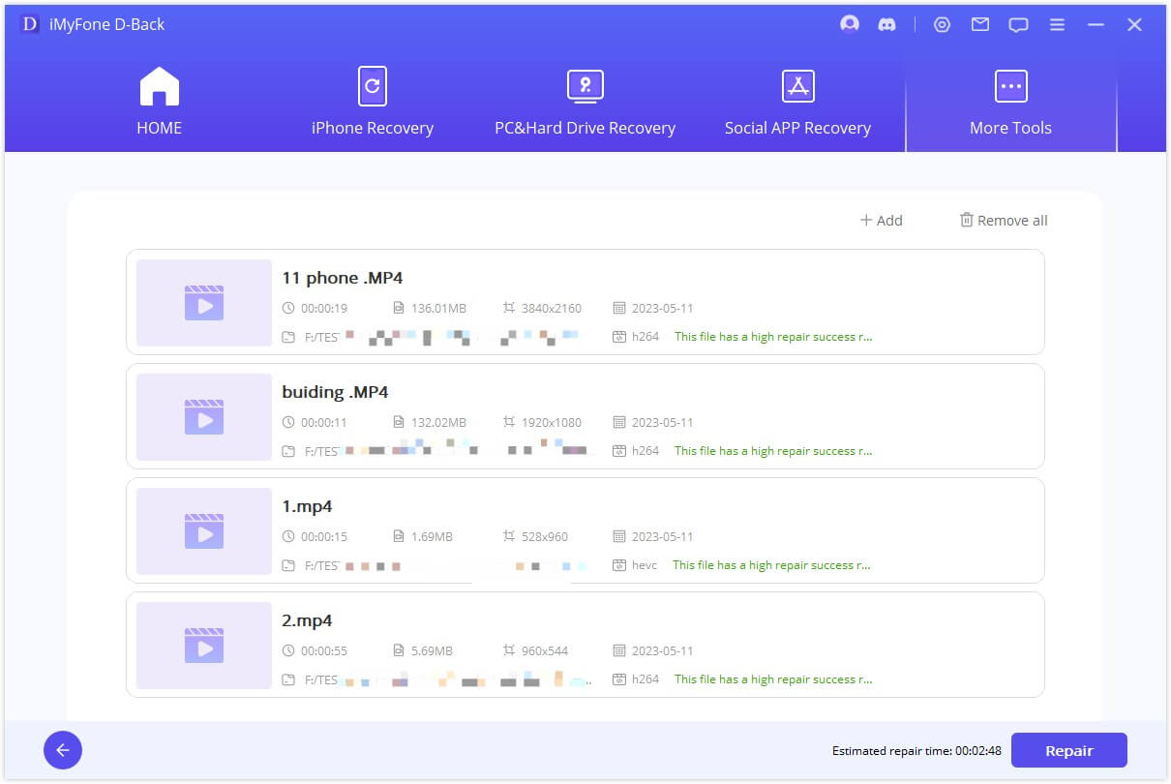Click the size value 132.02MB
Viewport: 1171px width, 784px height.
pos(439,423)
